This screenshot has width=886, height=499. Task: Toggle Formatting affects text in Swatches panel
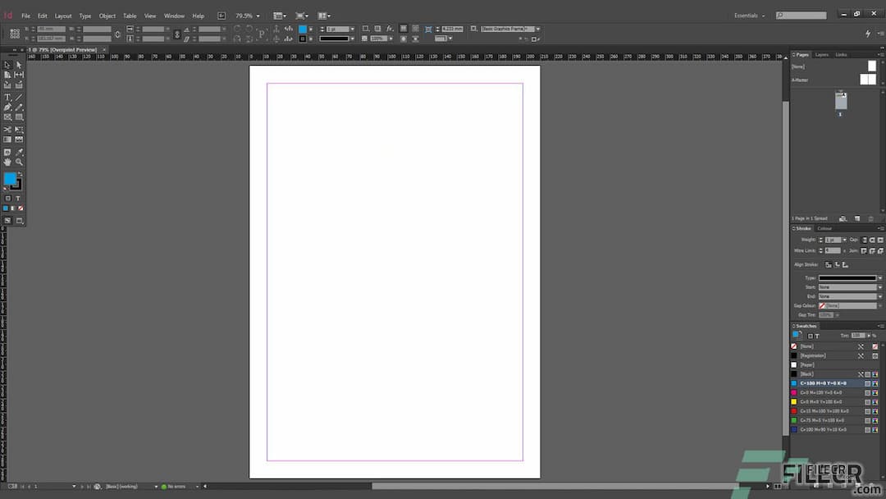[x=818, y=335]
